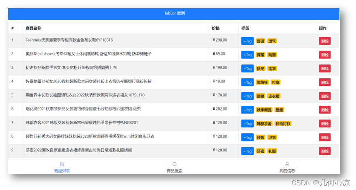Click the 佐露絲蕾丝衫女 product name
This screenshot has height=190, width=356.
[89, 81]
